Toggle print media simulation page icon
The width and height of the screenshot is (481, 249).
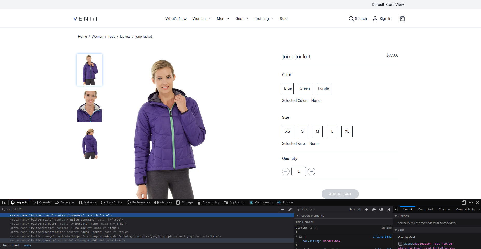point(388,209)
